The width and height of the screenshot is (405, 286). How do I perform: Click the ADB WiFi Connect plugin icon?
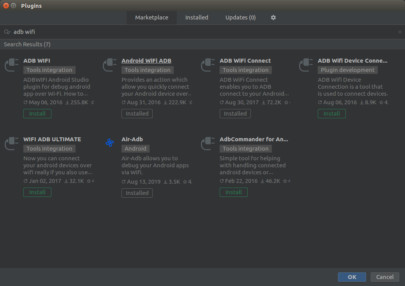point(208,65)
